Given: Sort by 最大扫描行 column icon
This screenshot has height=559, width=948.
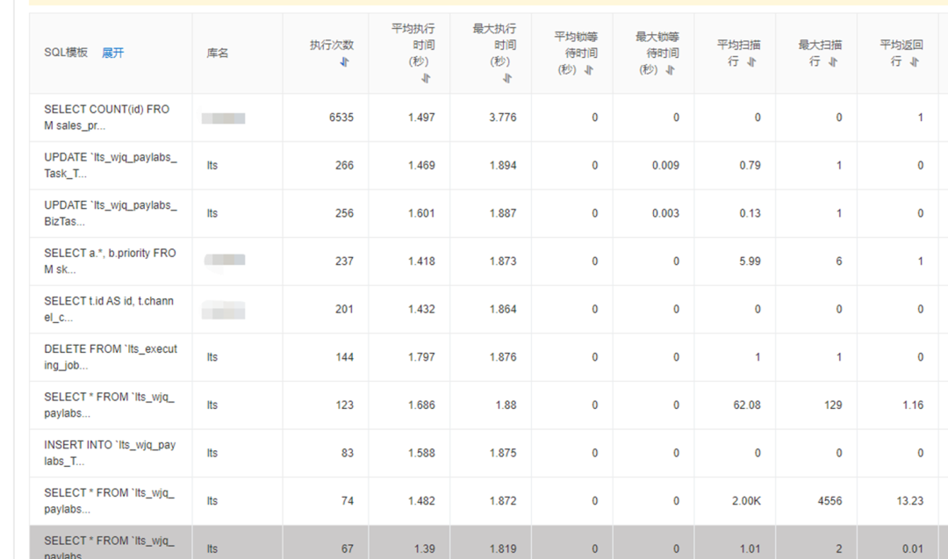Looking at the screenshot, I should point(832,61).
